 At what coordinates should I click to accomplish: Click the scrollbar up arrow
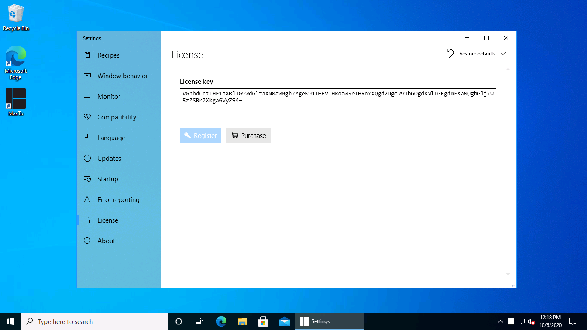(x=508, y=69)
